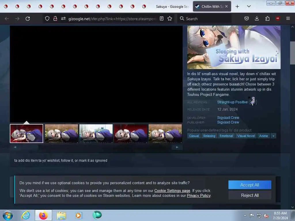The image size is (295, 221).
Task: Open the Extensions puzzle icon
Action: (267, 18)
